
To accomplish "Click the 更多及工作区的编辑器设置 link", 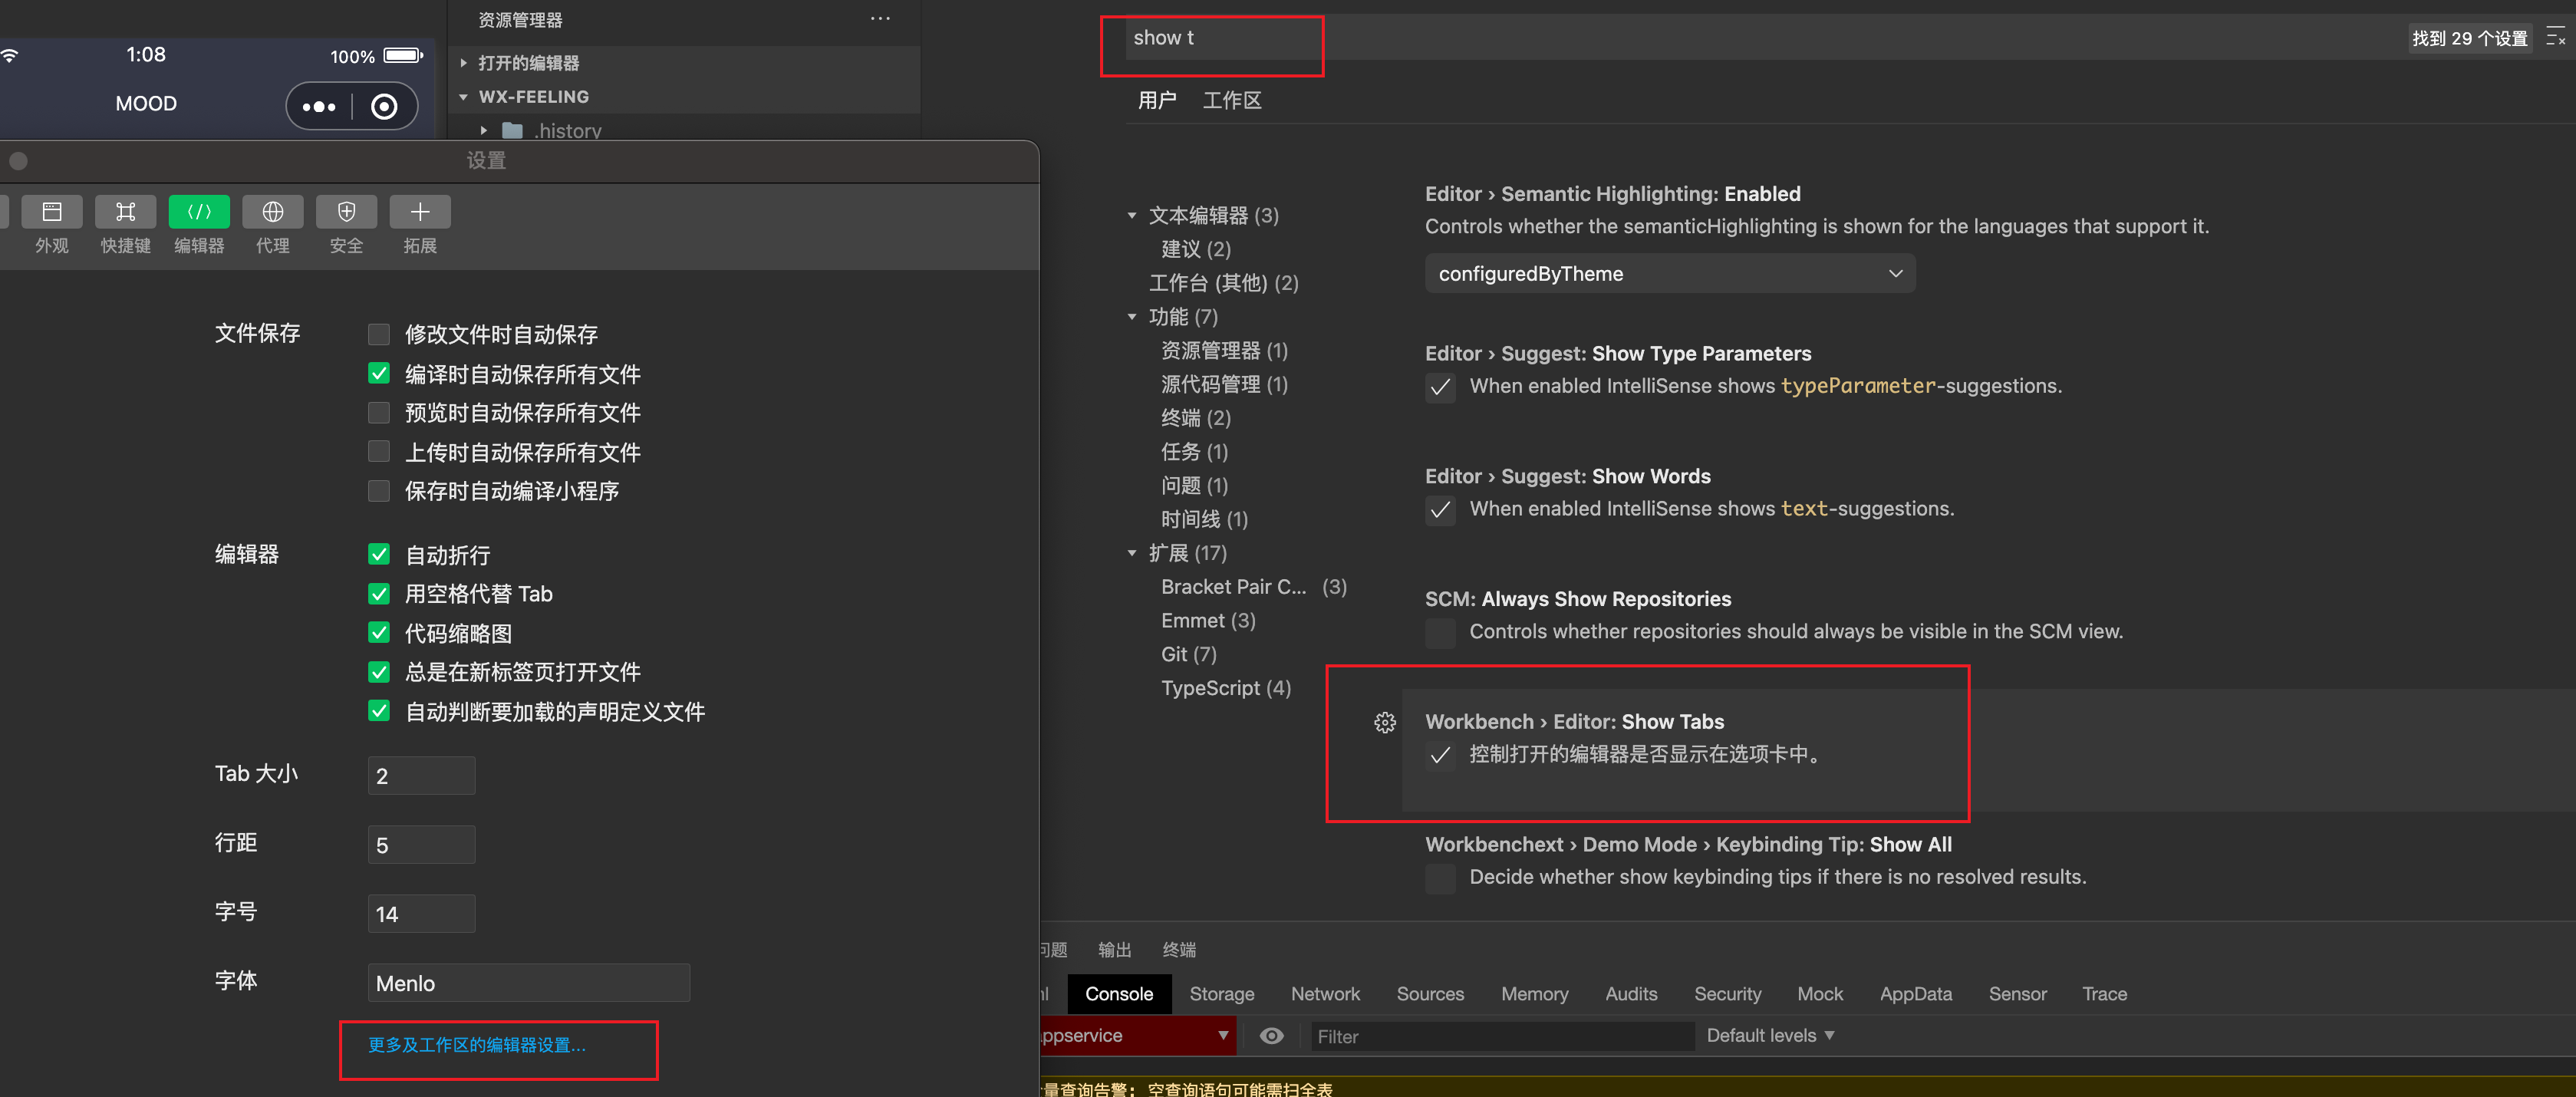I will pos(477,1045).
